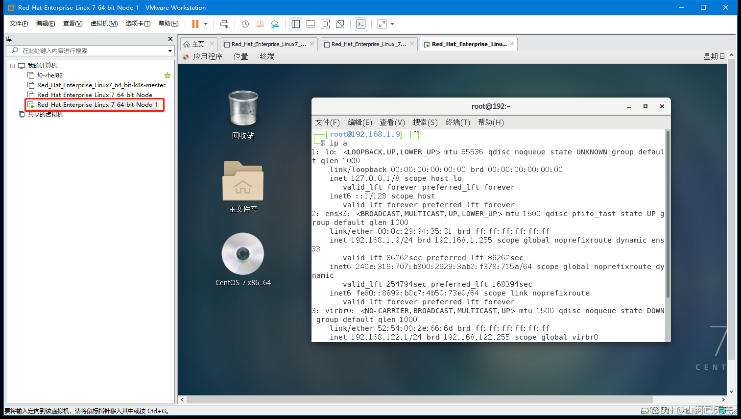Screen dimensions: 741x419
Task: Open the terminal 文件(F) menu
Action: coord(327,123)
